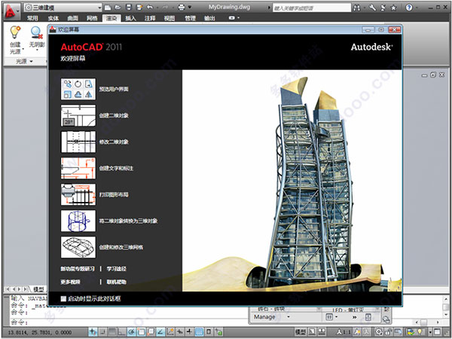This screenshot has height=339, width=452.
Task: Click the No Shadows tool in ribbon
Action: [x=37, y=39]
